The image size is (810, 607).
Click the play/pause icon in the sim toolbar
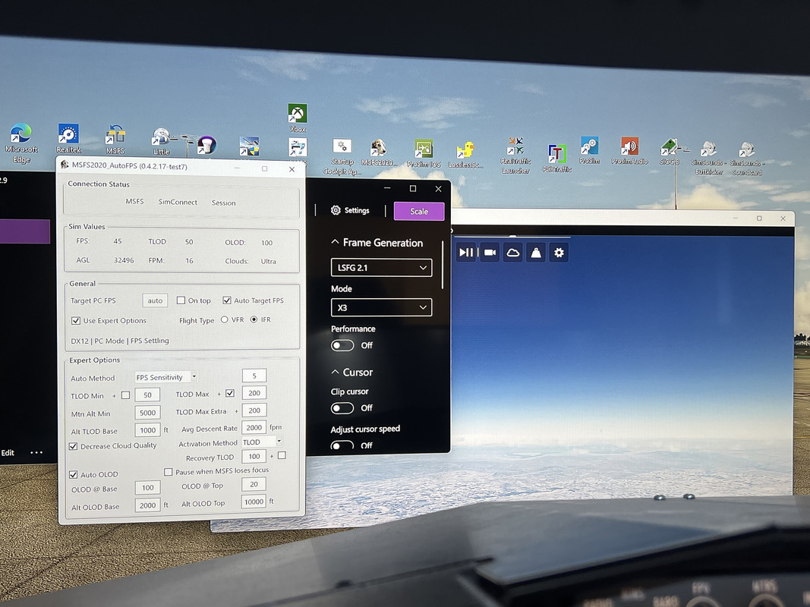(466, 252)
